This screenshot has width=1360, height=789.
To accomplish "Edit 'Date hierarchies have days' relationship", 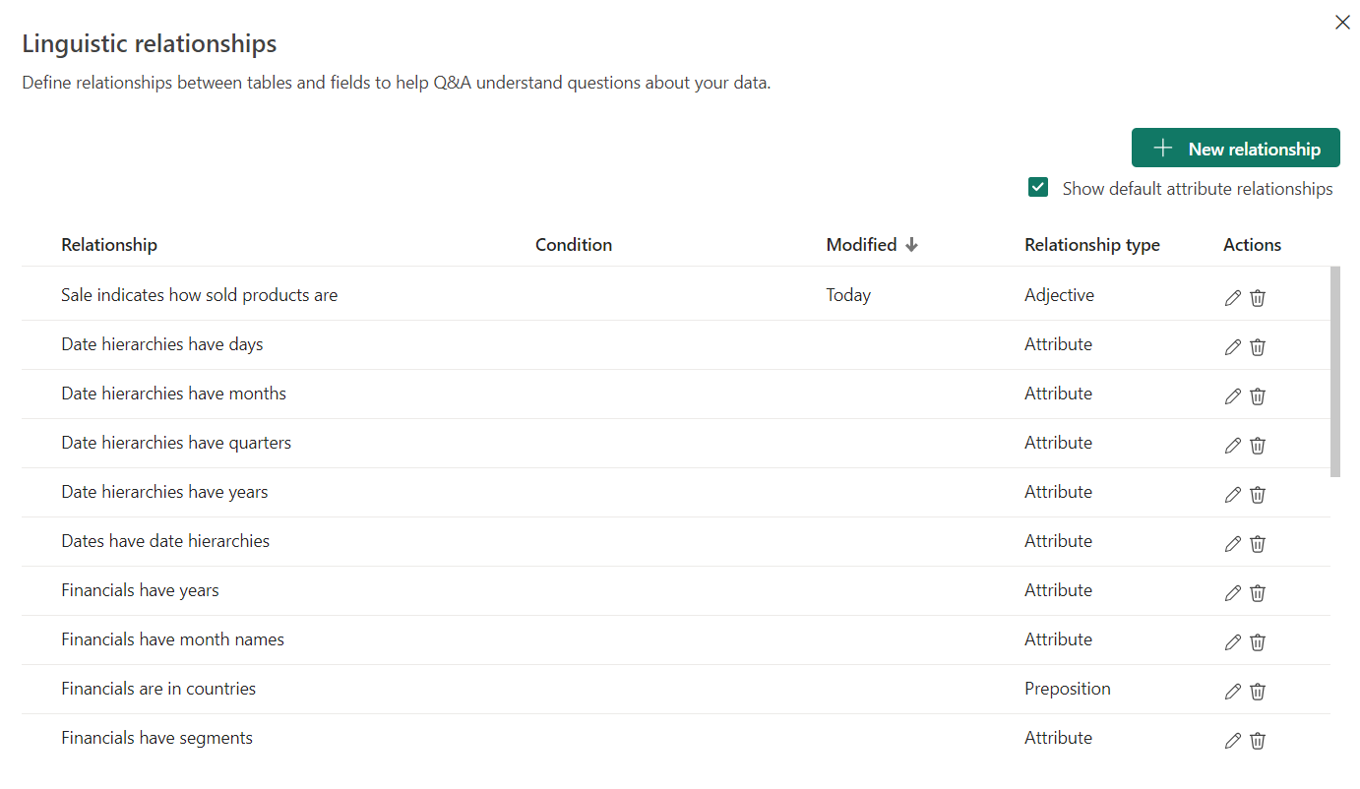I will (1232, 347).
